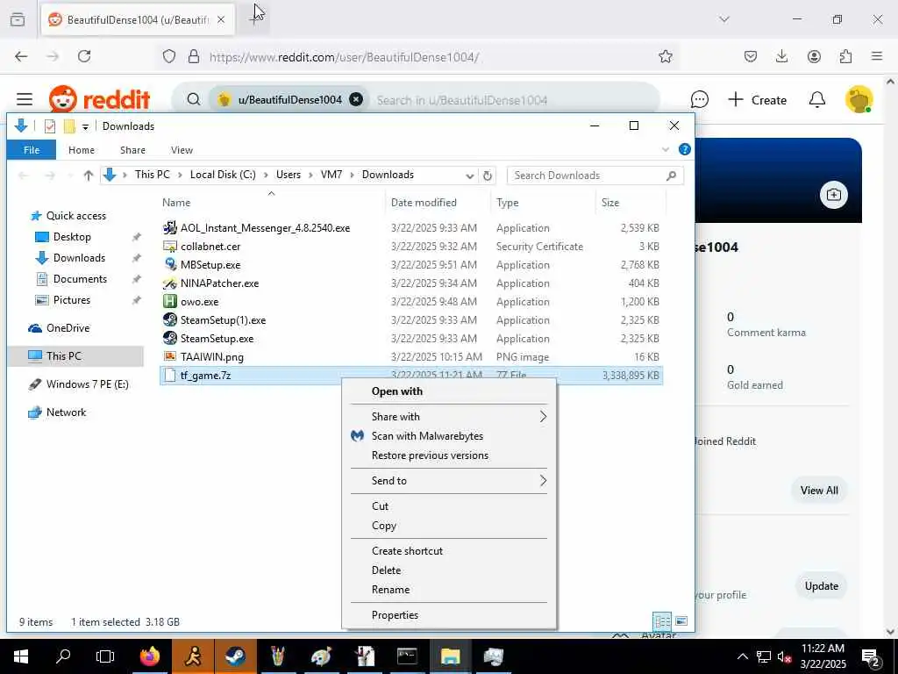Switch to large icons view in Explorer
This screenshot has height=674, width=898.
pos(681,621)
